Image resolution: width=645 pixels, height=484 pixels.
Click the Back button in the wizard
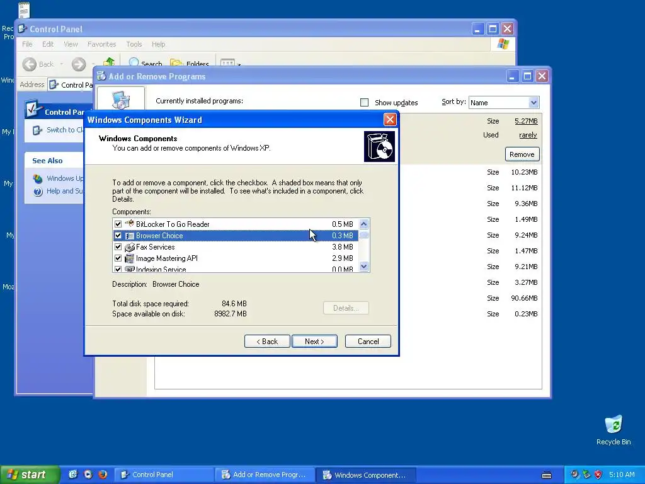[267, 341]
